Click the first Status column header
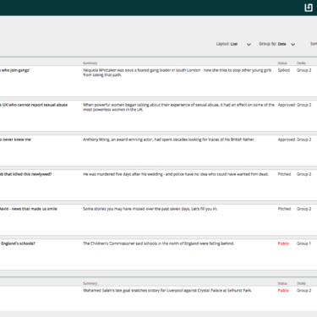This screenshot has height=317, width=317. 282,63
